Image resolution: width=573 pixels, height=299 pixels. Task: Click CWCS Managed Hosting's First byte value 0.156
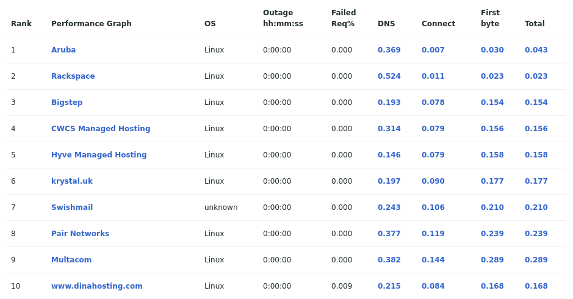[x=492, y=129]
